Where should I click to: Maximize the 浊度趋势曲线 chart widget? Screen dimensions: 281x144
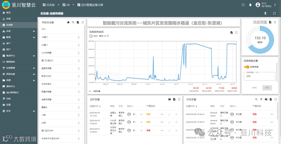(x=236, y=32)
